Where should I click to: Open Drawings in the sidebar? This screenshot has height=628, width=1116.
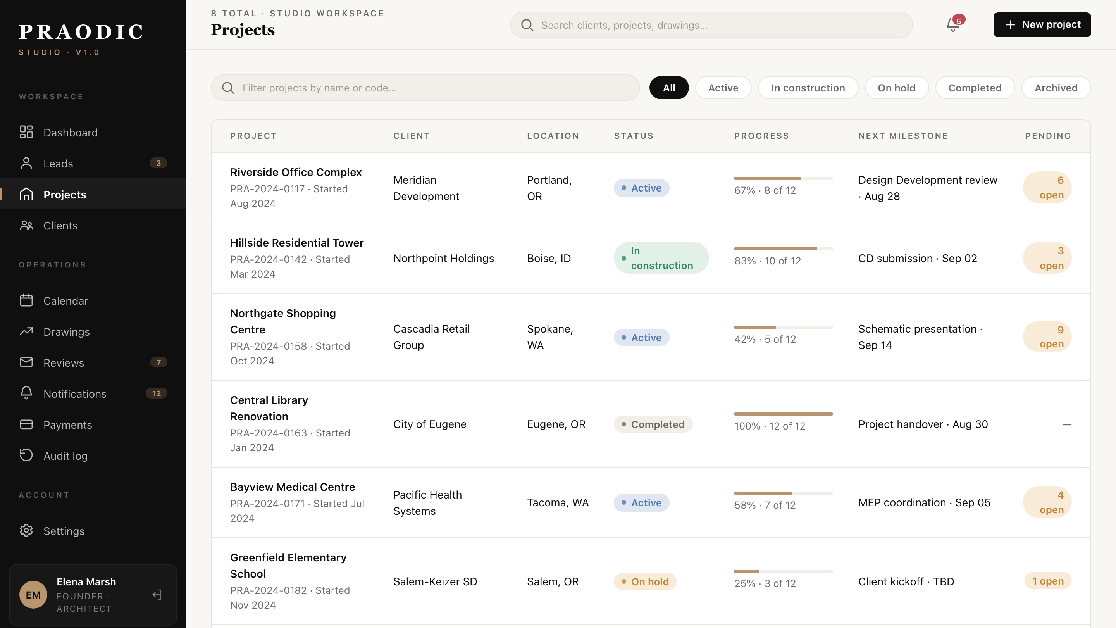93,331
